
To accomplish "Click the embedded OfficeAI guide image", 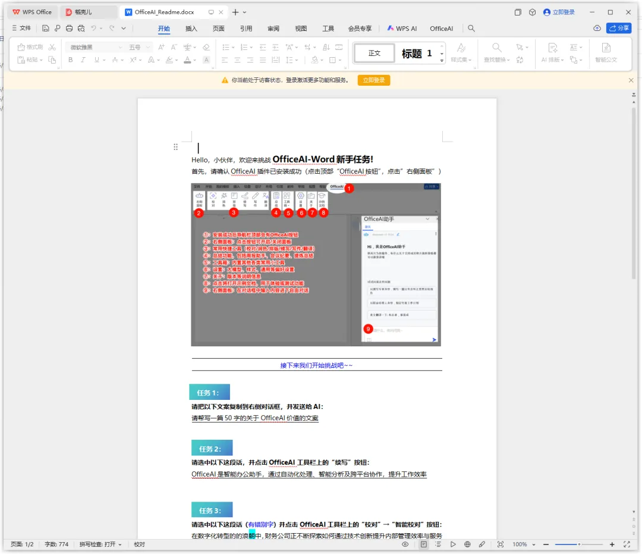I will 316,264.
